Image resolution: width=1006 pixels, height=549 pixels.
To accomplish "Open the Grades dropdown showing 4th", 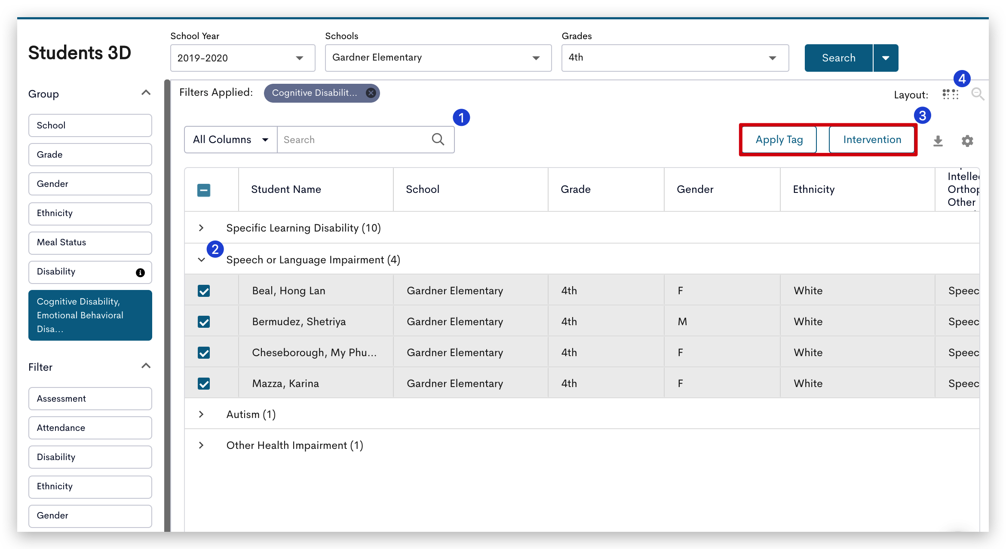I will click(675, 58).
